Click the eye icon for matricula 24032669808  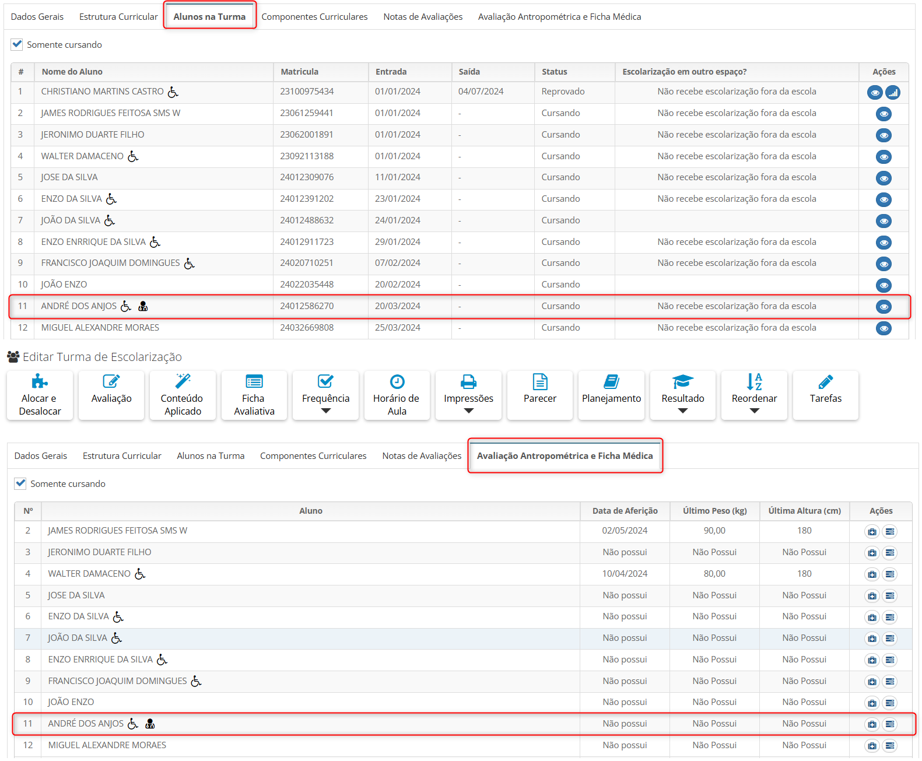tap(884, 328)
